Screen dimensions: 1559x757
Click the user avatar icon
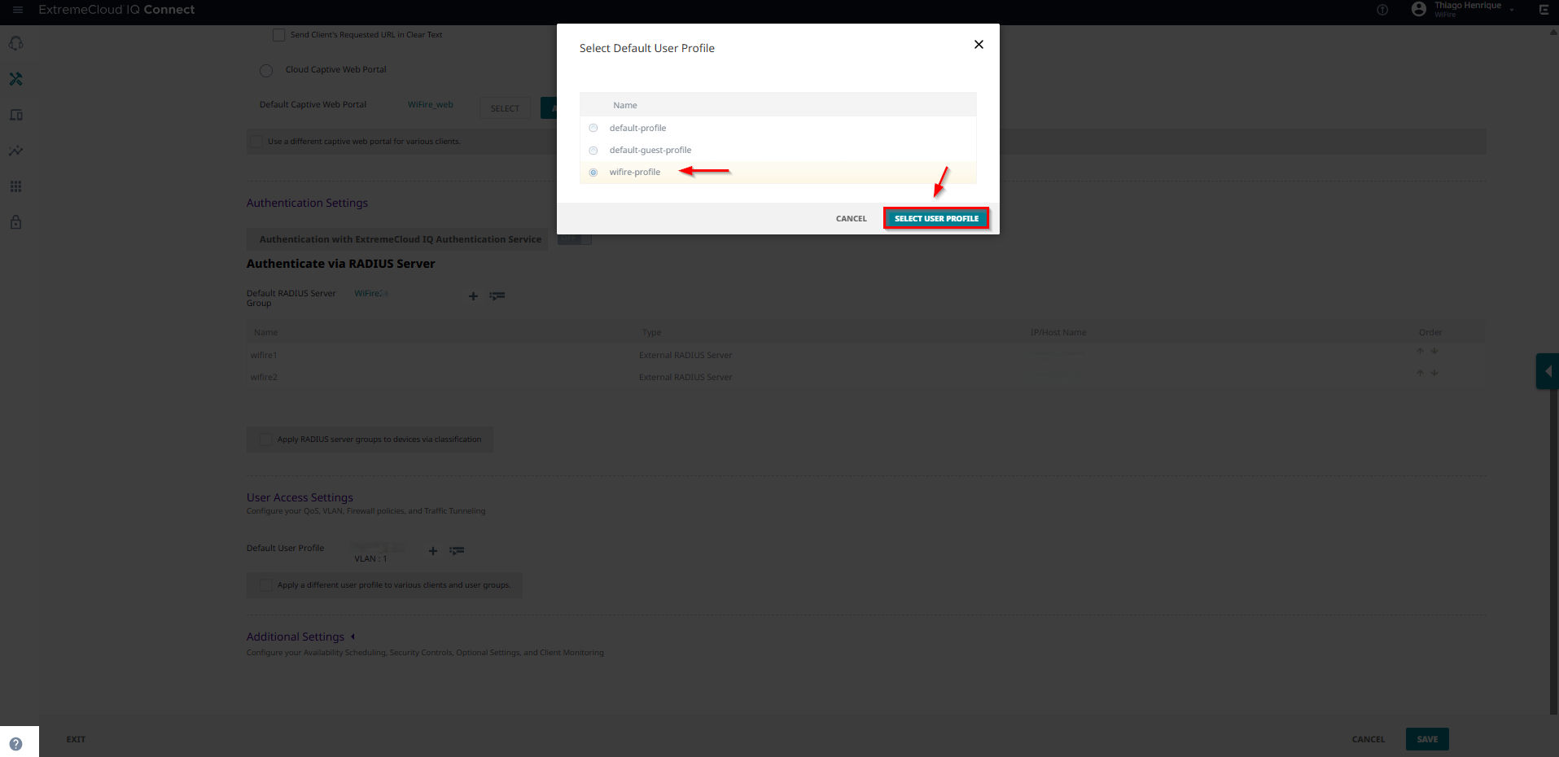[1419, 9]
